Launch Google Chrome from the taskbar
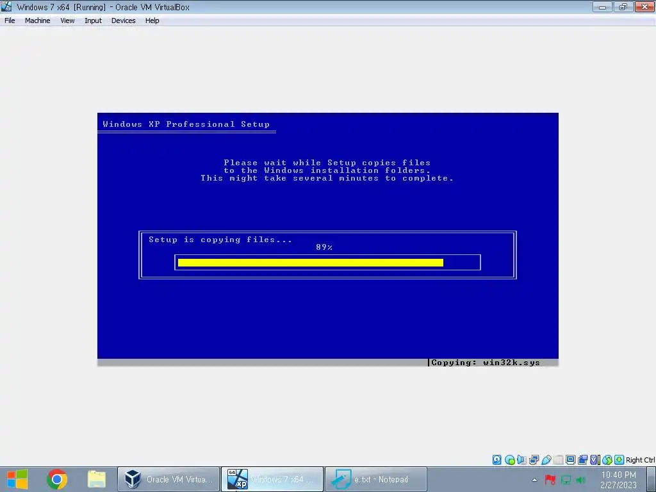The height and width of the screenshot is (492, 656). 57,479
